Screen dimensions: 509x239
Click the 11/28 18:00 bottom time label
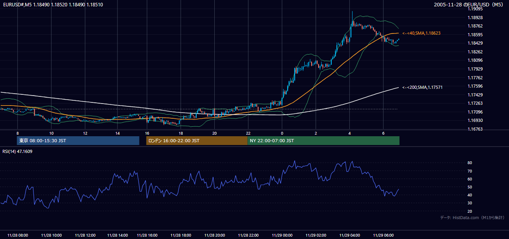click(181, 235)
